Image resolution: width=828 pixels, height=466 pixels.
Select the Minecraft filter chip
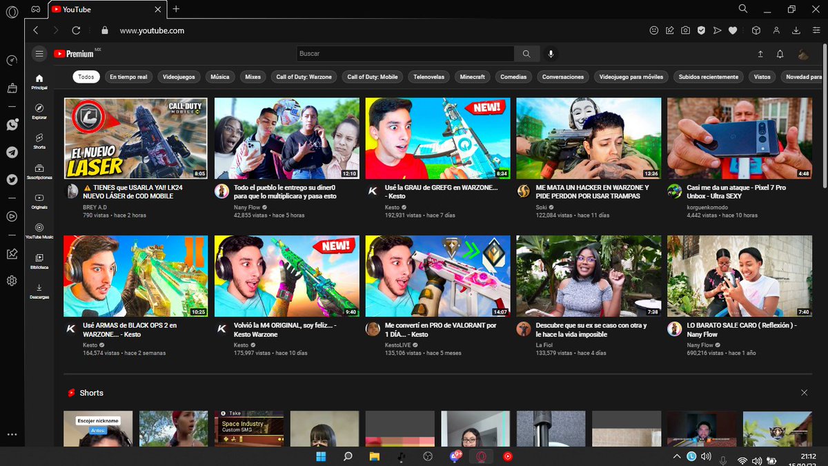coord(473,77)
